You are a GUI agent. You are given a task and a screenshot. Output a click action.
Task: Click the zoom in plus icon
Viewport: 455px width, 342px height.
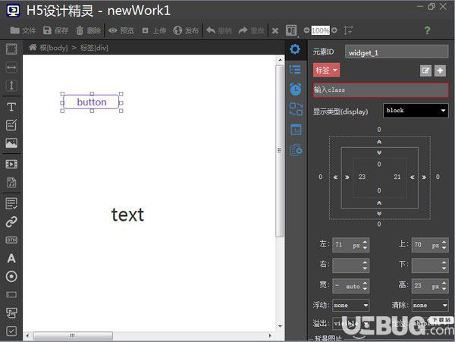click(334, 30)
